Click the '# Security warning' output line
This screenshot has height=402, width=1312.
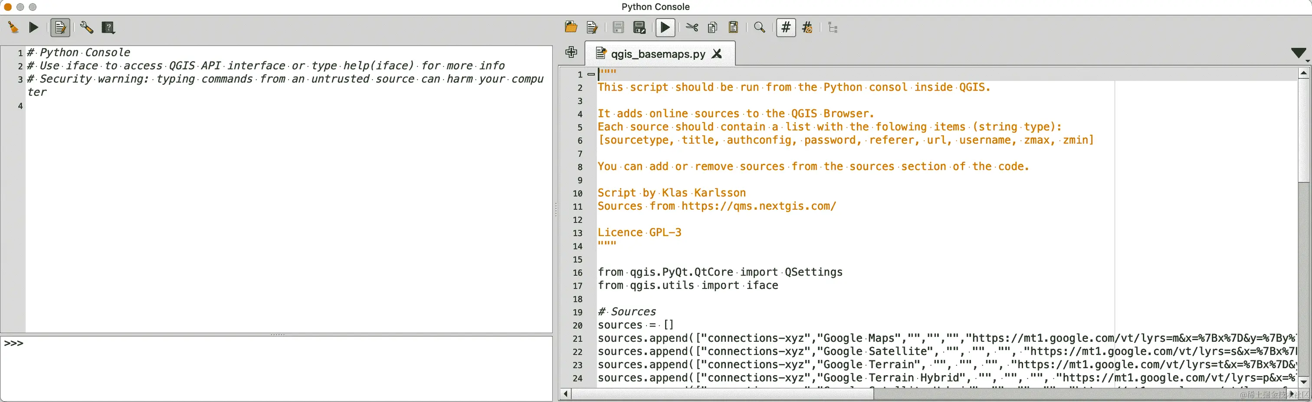tap(285, 85)
